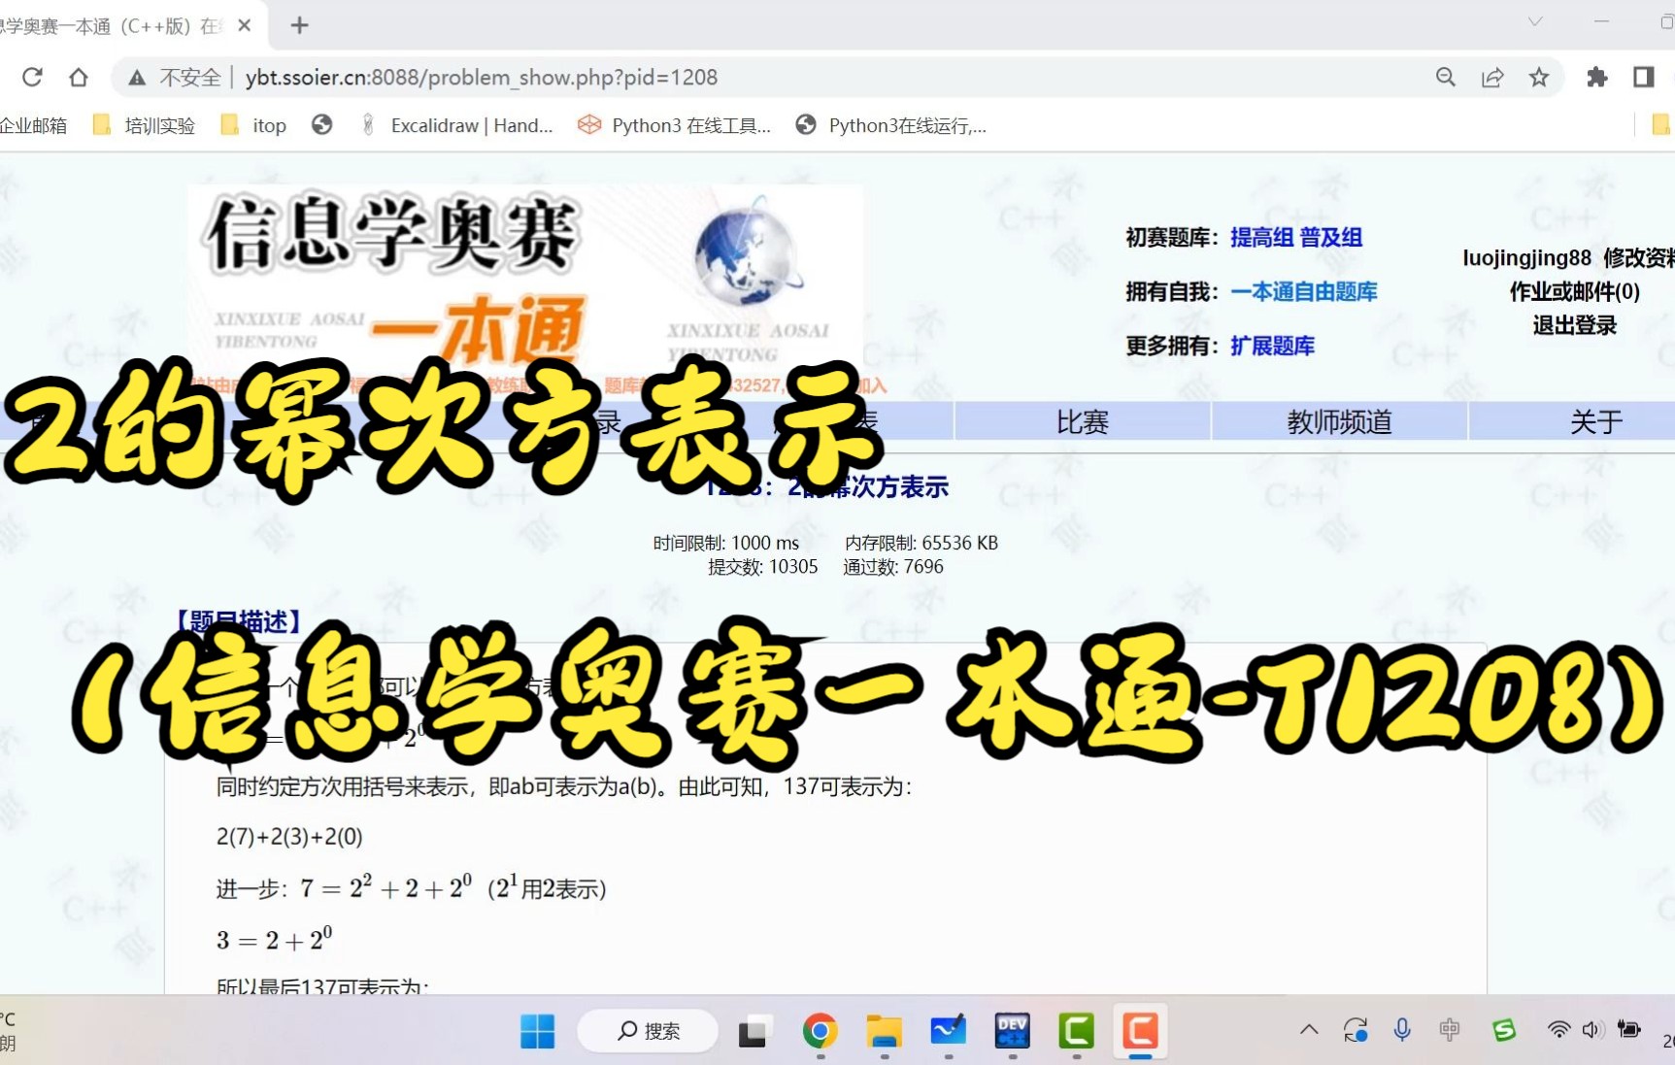Open the unnamed globe bookmark
This screenshot has height=1065, width=1675.
coord(322,124)
